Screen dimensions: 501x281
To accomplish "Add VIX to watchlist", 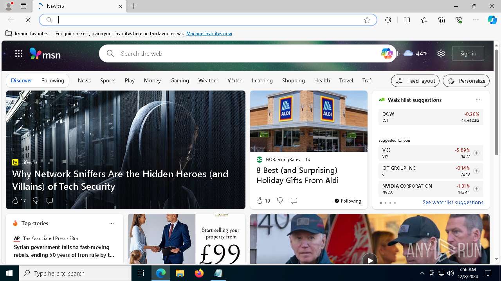I will (476, 153).
